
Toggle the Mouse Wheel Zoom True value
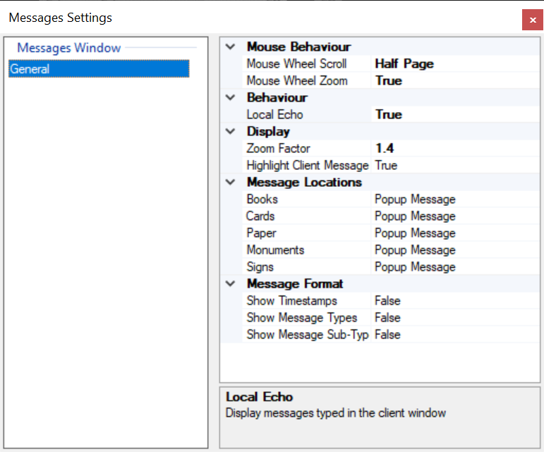455,81
